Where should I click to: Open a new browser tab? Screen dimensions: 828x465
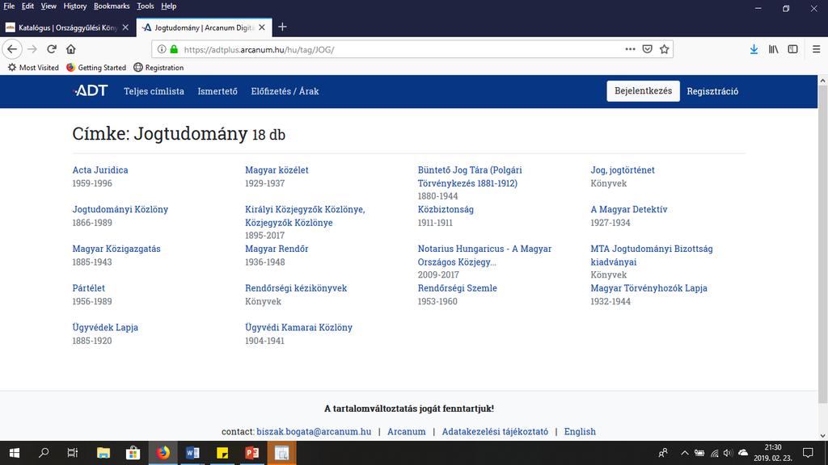[x=282, y=27]
